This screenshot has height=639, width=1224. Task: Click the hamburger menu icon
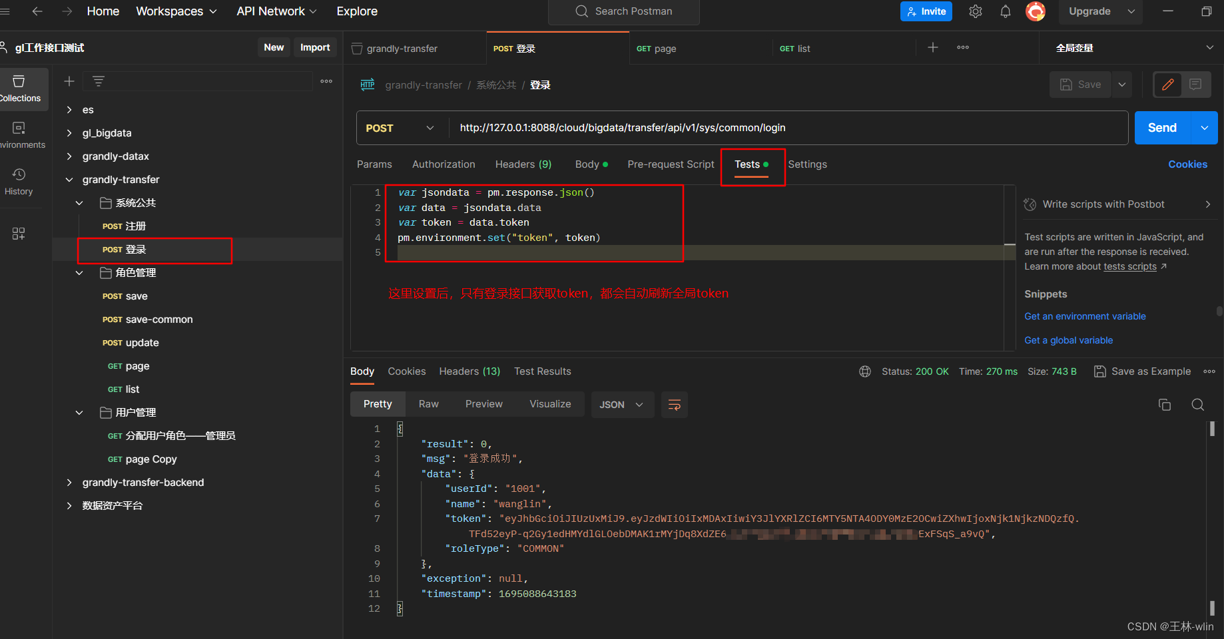(x=5, y=11)
